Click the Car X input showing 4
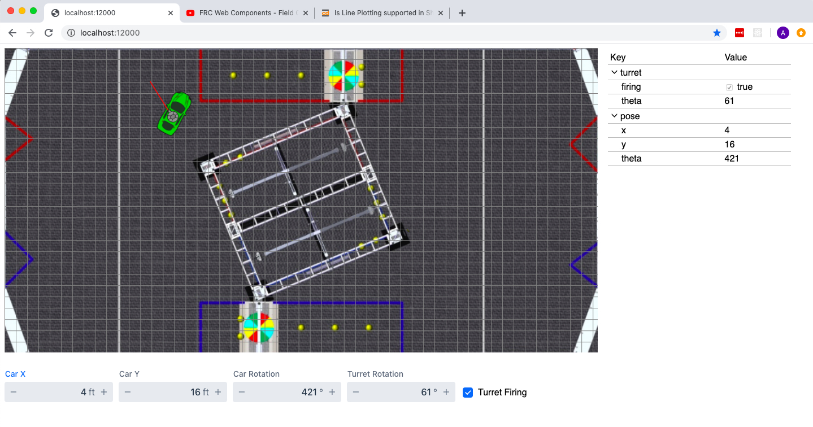 pyautogui.click(x=59, y=392)
